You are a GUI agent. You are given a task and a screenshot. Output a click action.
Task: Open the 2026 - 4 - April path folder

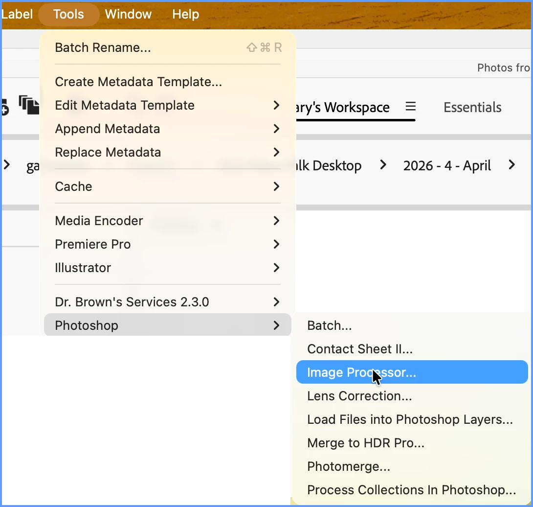coord(447,166)
